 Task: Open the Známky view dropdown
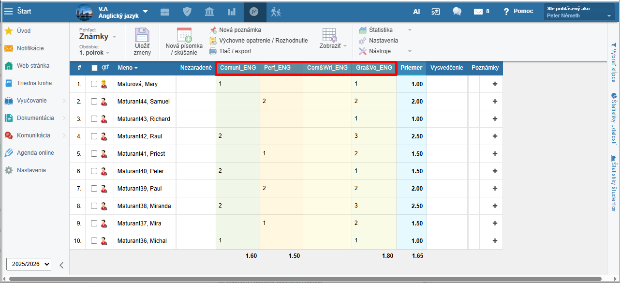pyautogui.click(x=98, y=37)
